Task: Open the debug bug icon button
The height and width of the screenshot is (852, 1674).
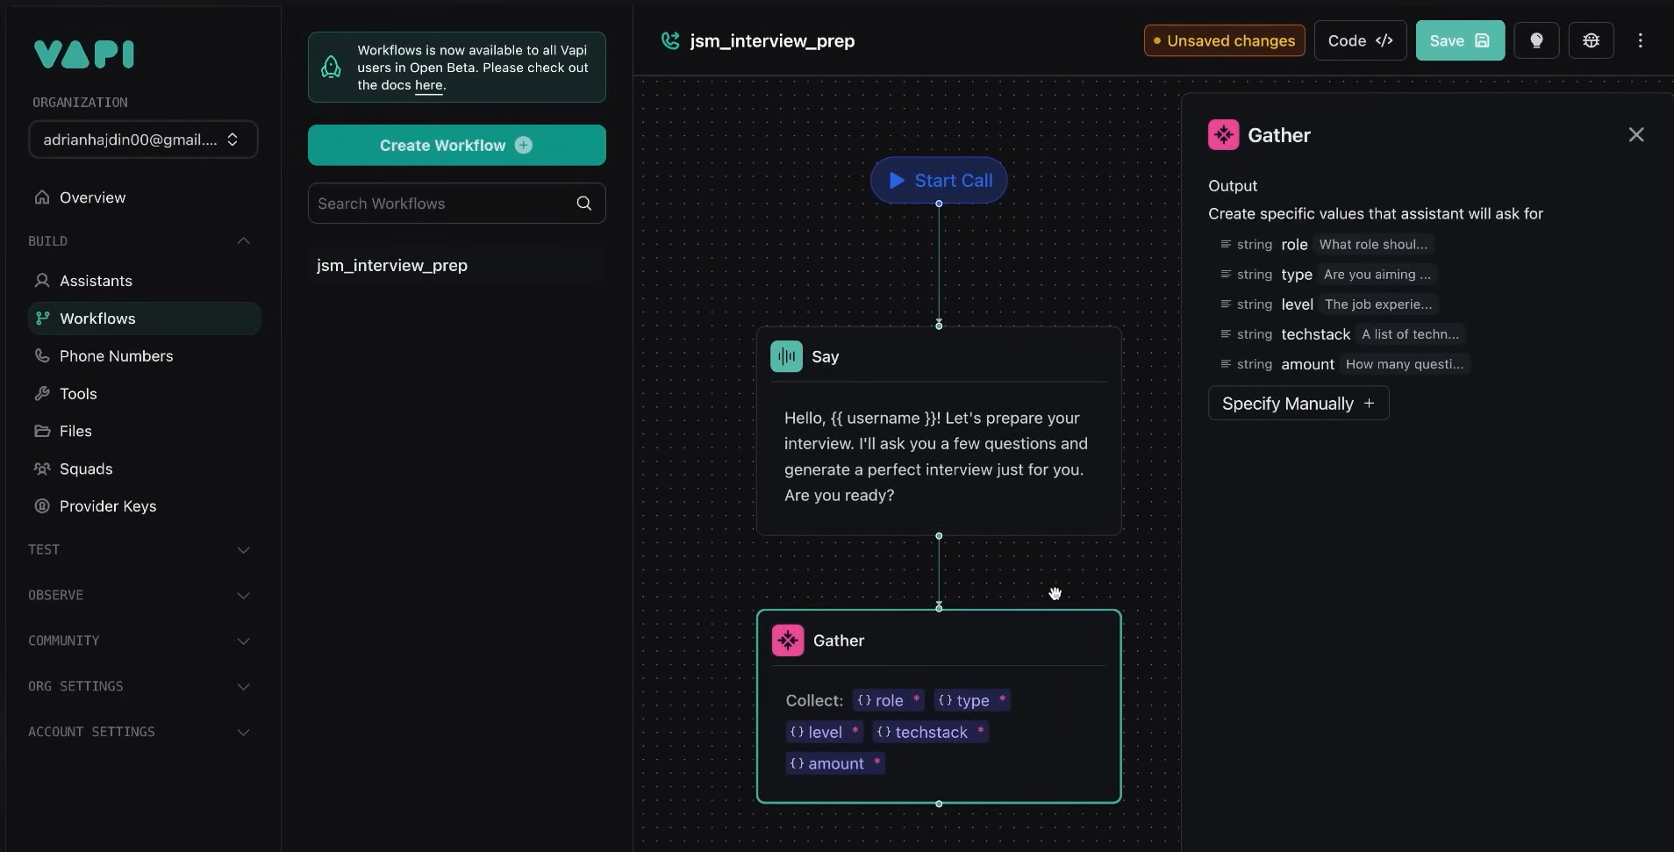Action: click(1591, 40)
